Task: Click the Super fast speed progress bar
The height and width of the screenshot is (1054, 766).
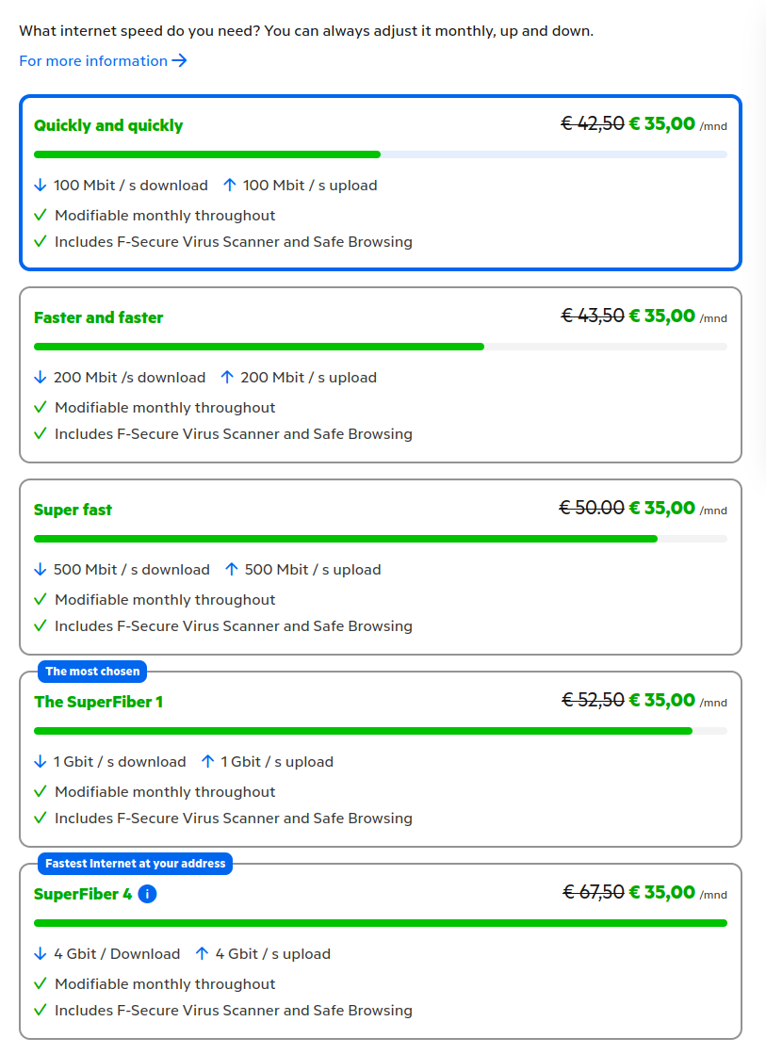Action: [381, 539]
